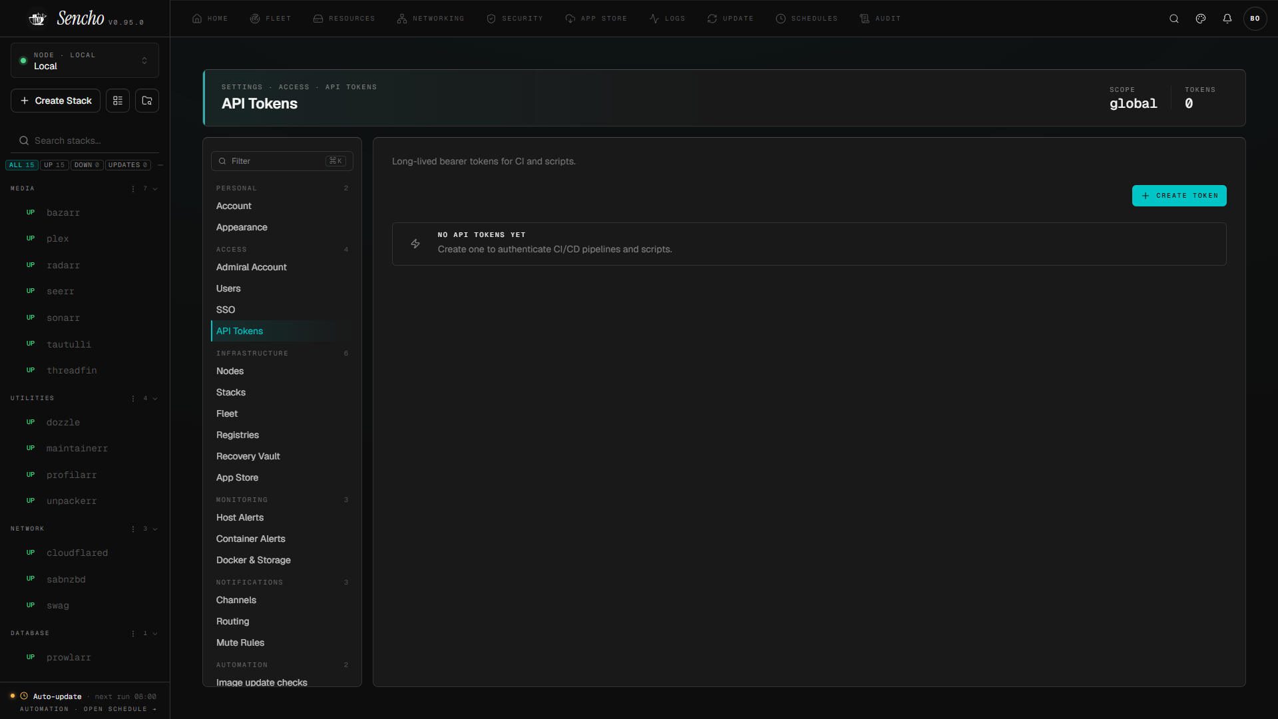This screenshot has height=719, width=1278.
Task: Open Channels notification settings
Action: tap(282, 600)
